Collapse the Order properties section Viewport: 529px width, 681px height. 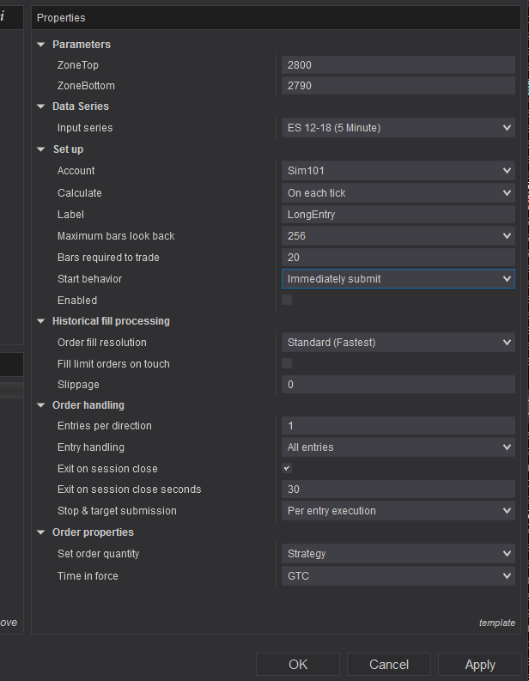(x=41, y=532)
